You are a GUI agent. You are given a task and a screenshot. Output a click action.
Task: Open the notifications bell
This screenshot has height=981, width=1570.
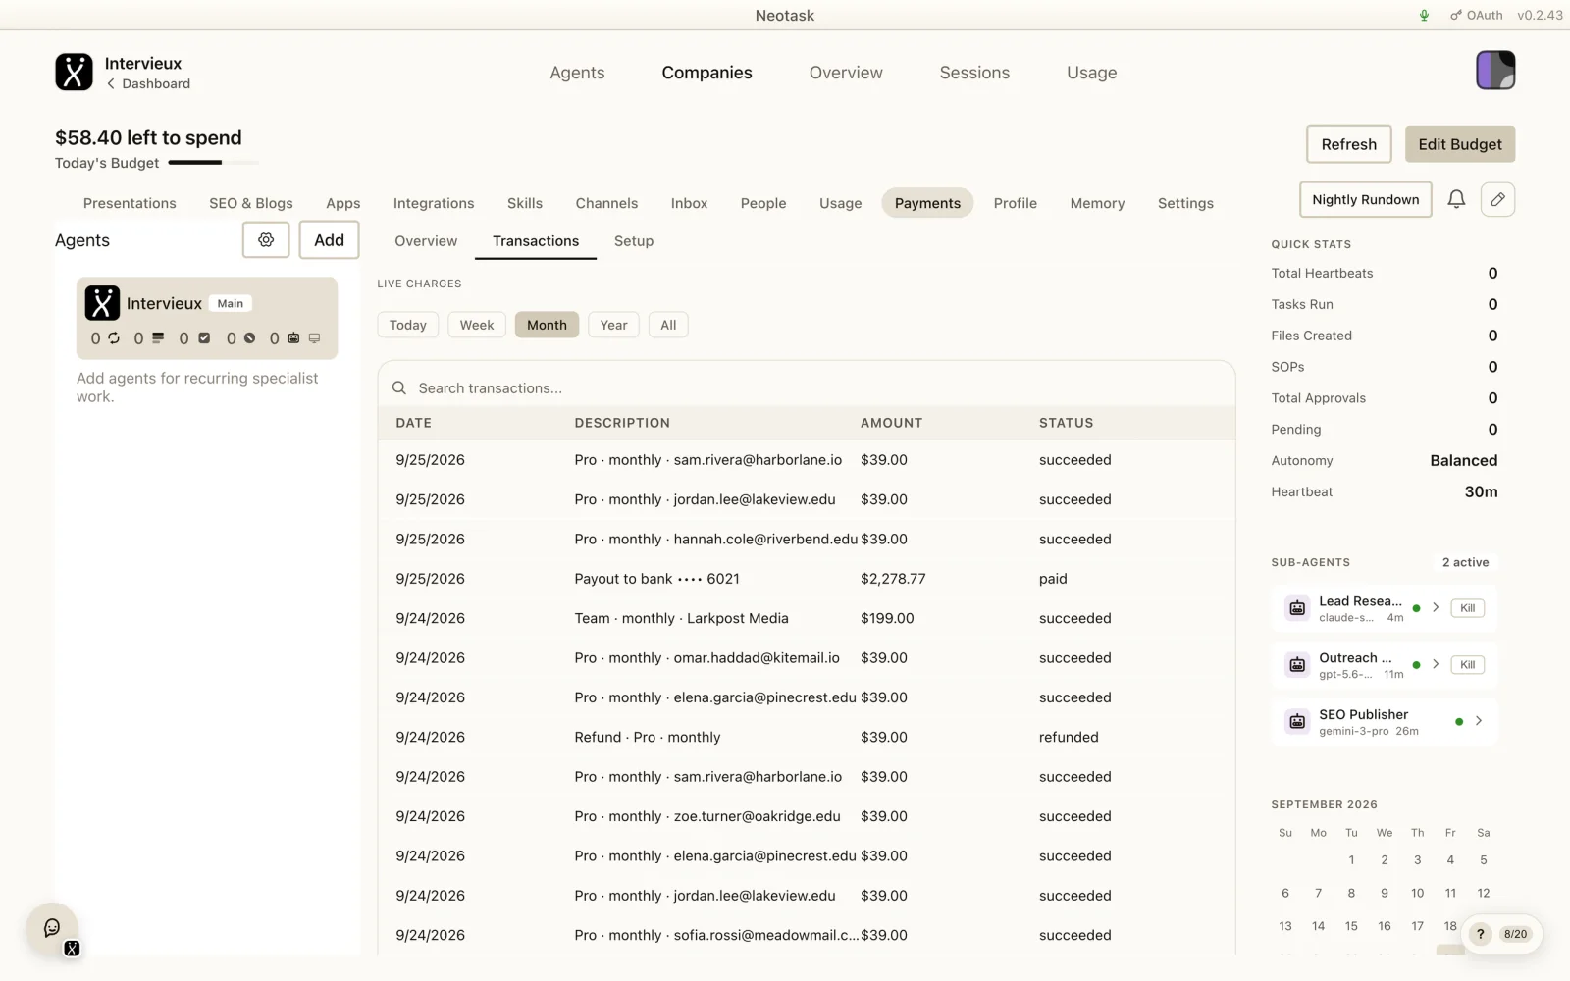1456,199
